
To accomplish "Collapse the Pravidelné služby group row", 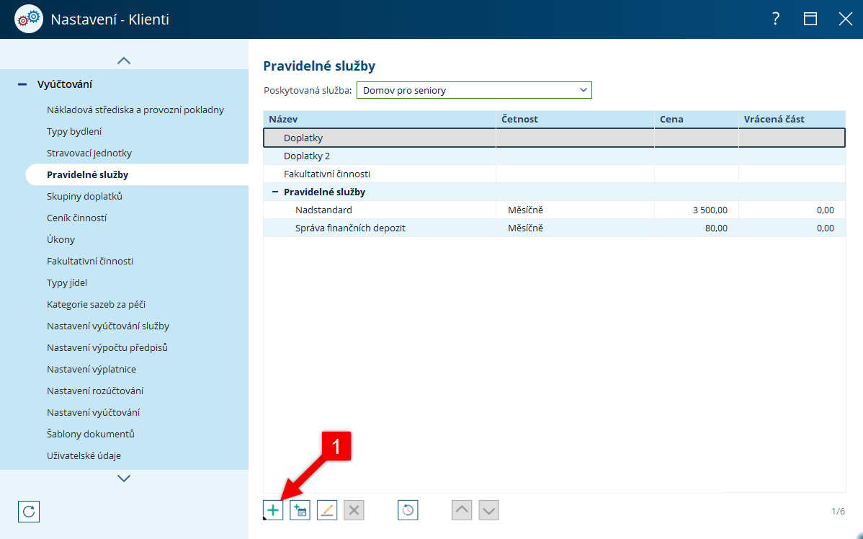I will point(275,192).
